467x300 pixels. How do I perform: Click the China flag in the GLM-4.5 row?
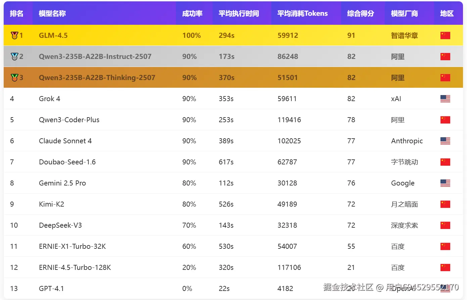pos(445,35)
